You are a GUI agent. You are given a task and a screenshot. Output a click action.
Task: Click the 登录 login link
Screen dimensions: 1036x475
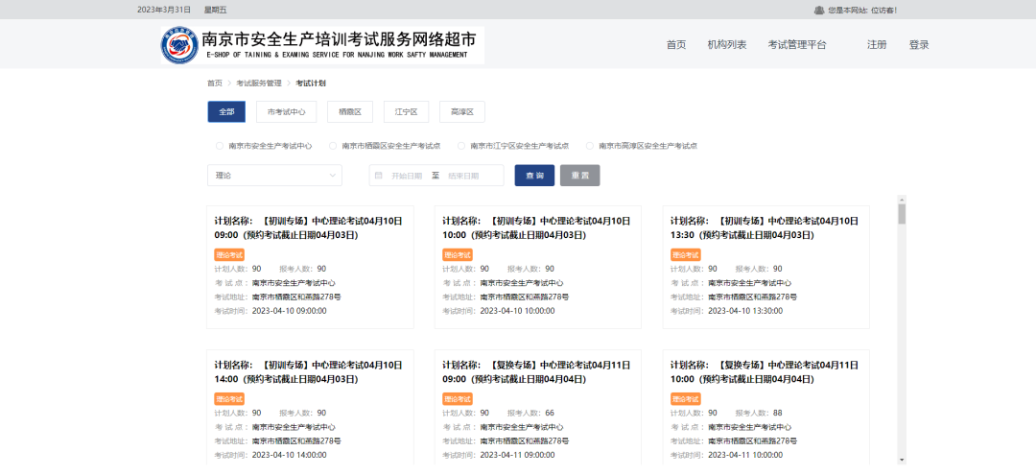919,45
